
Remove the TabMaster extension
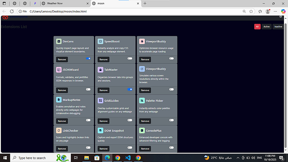click(x=103, y=90)
